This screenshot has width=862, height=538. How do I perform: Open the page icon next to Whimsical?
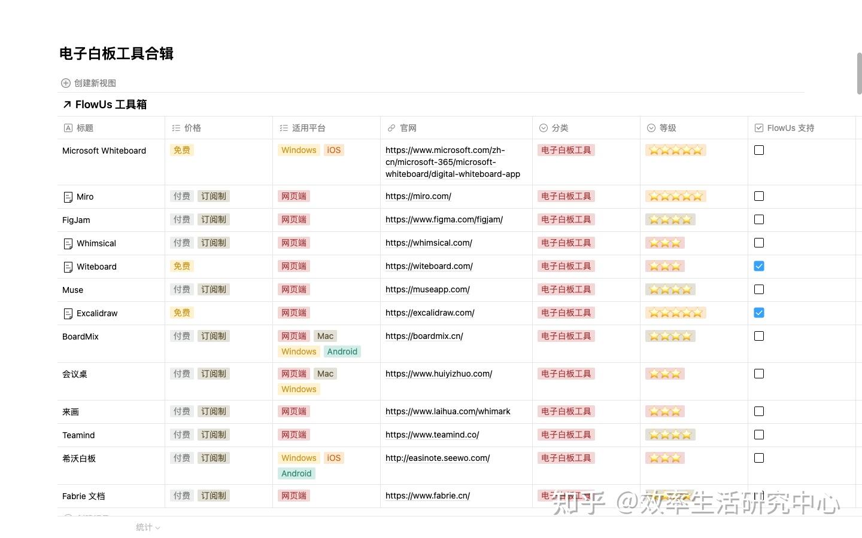68,243
